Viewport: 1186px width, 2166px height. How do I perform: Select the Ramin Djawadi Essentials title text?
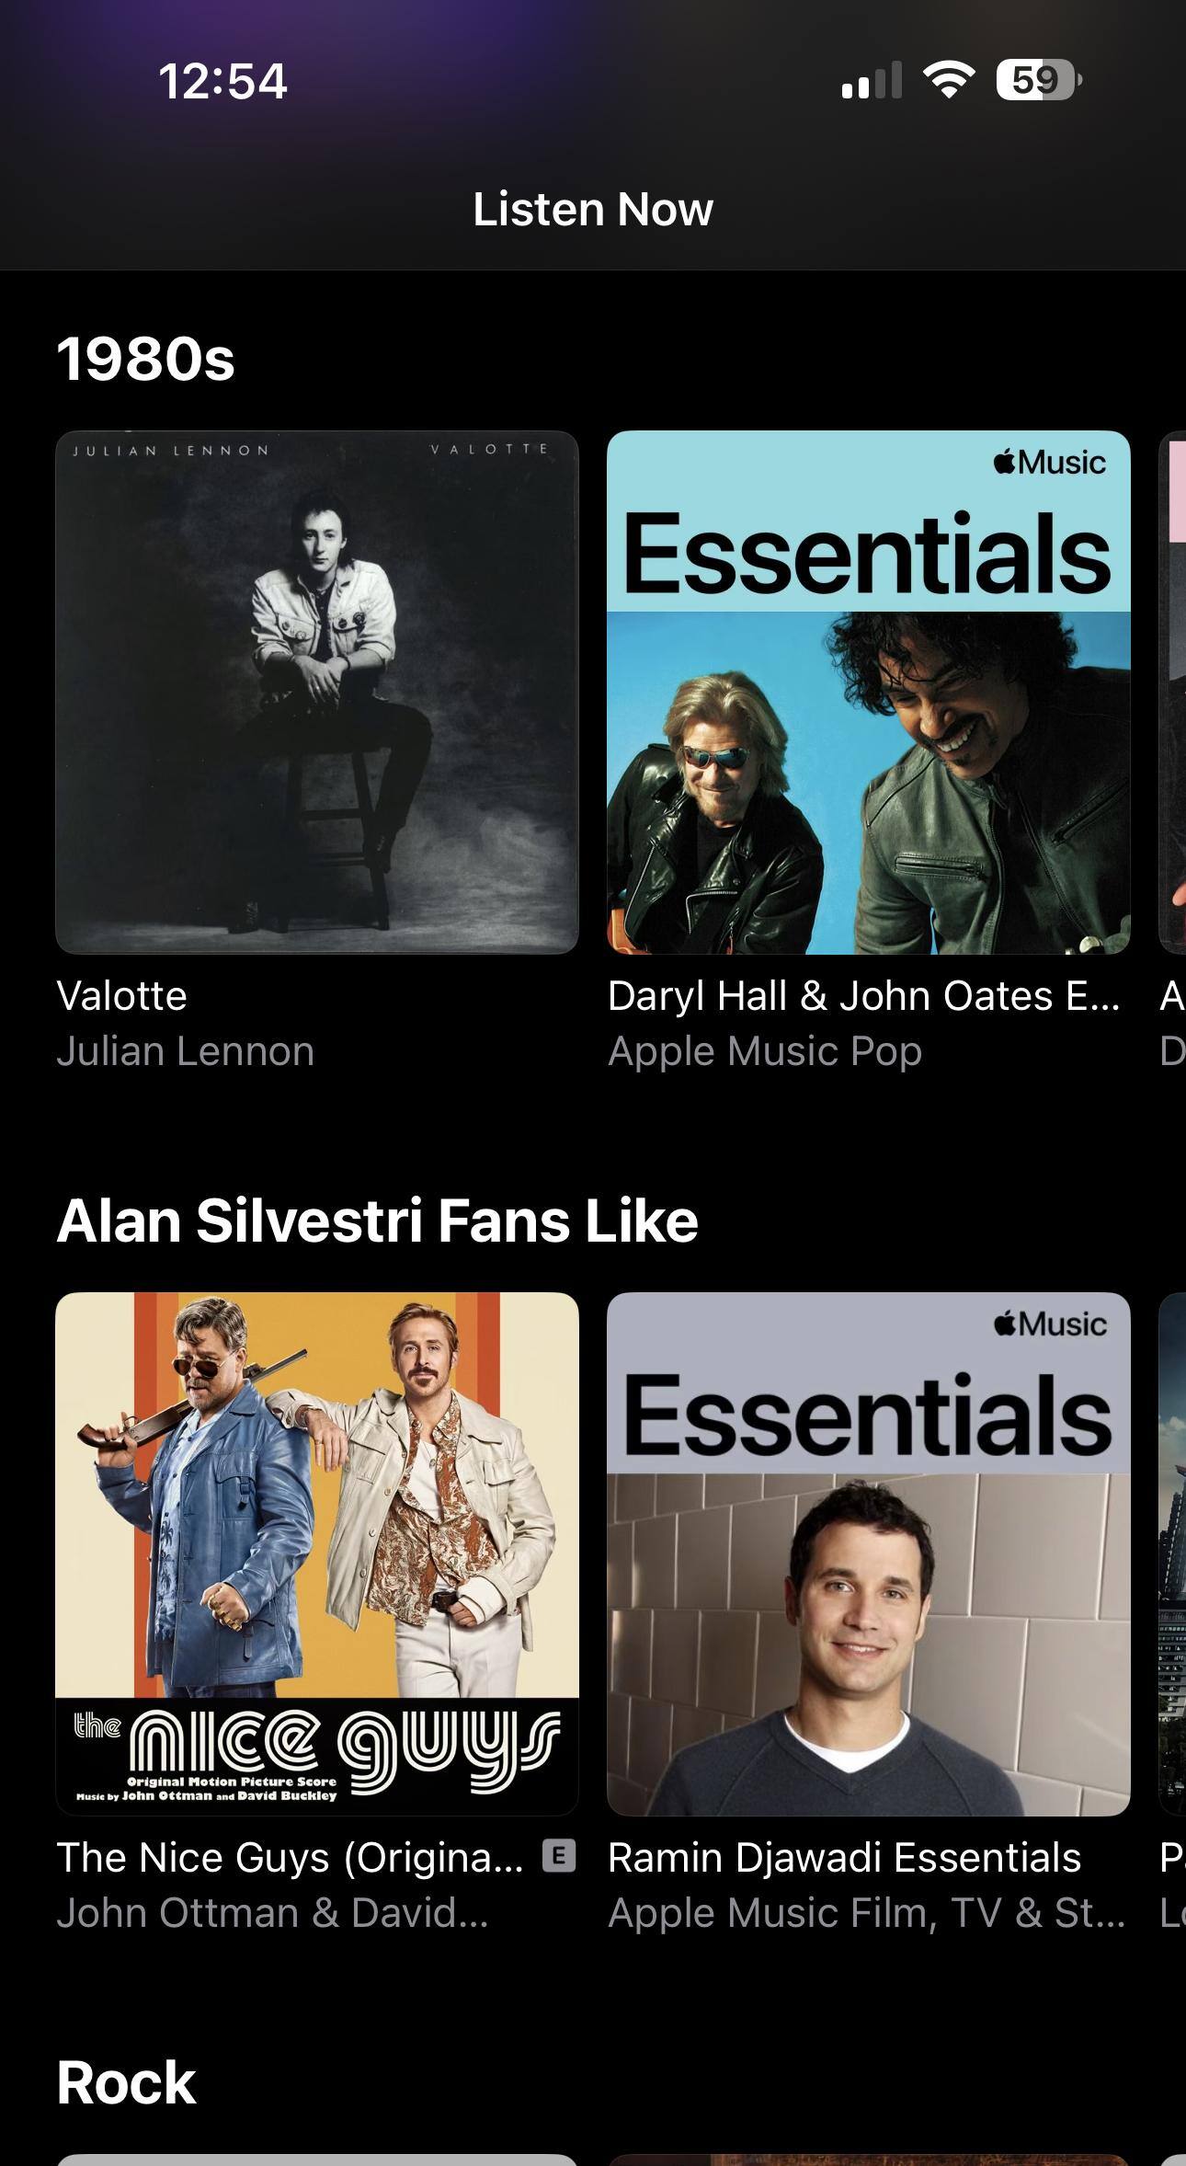tap(844, 1857)
